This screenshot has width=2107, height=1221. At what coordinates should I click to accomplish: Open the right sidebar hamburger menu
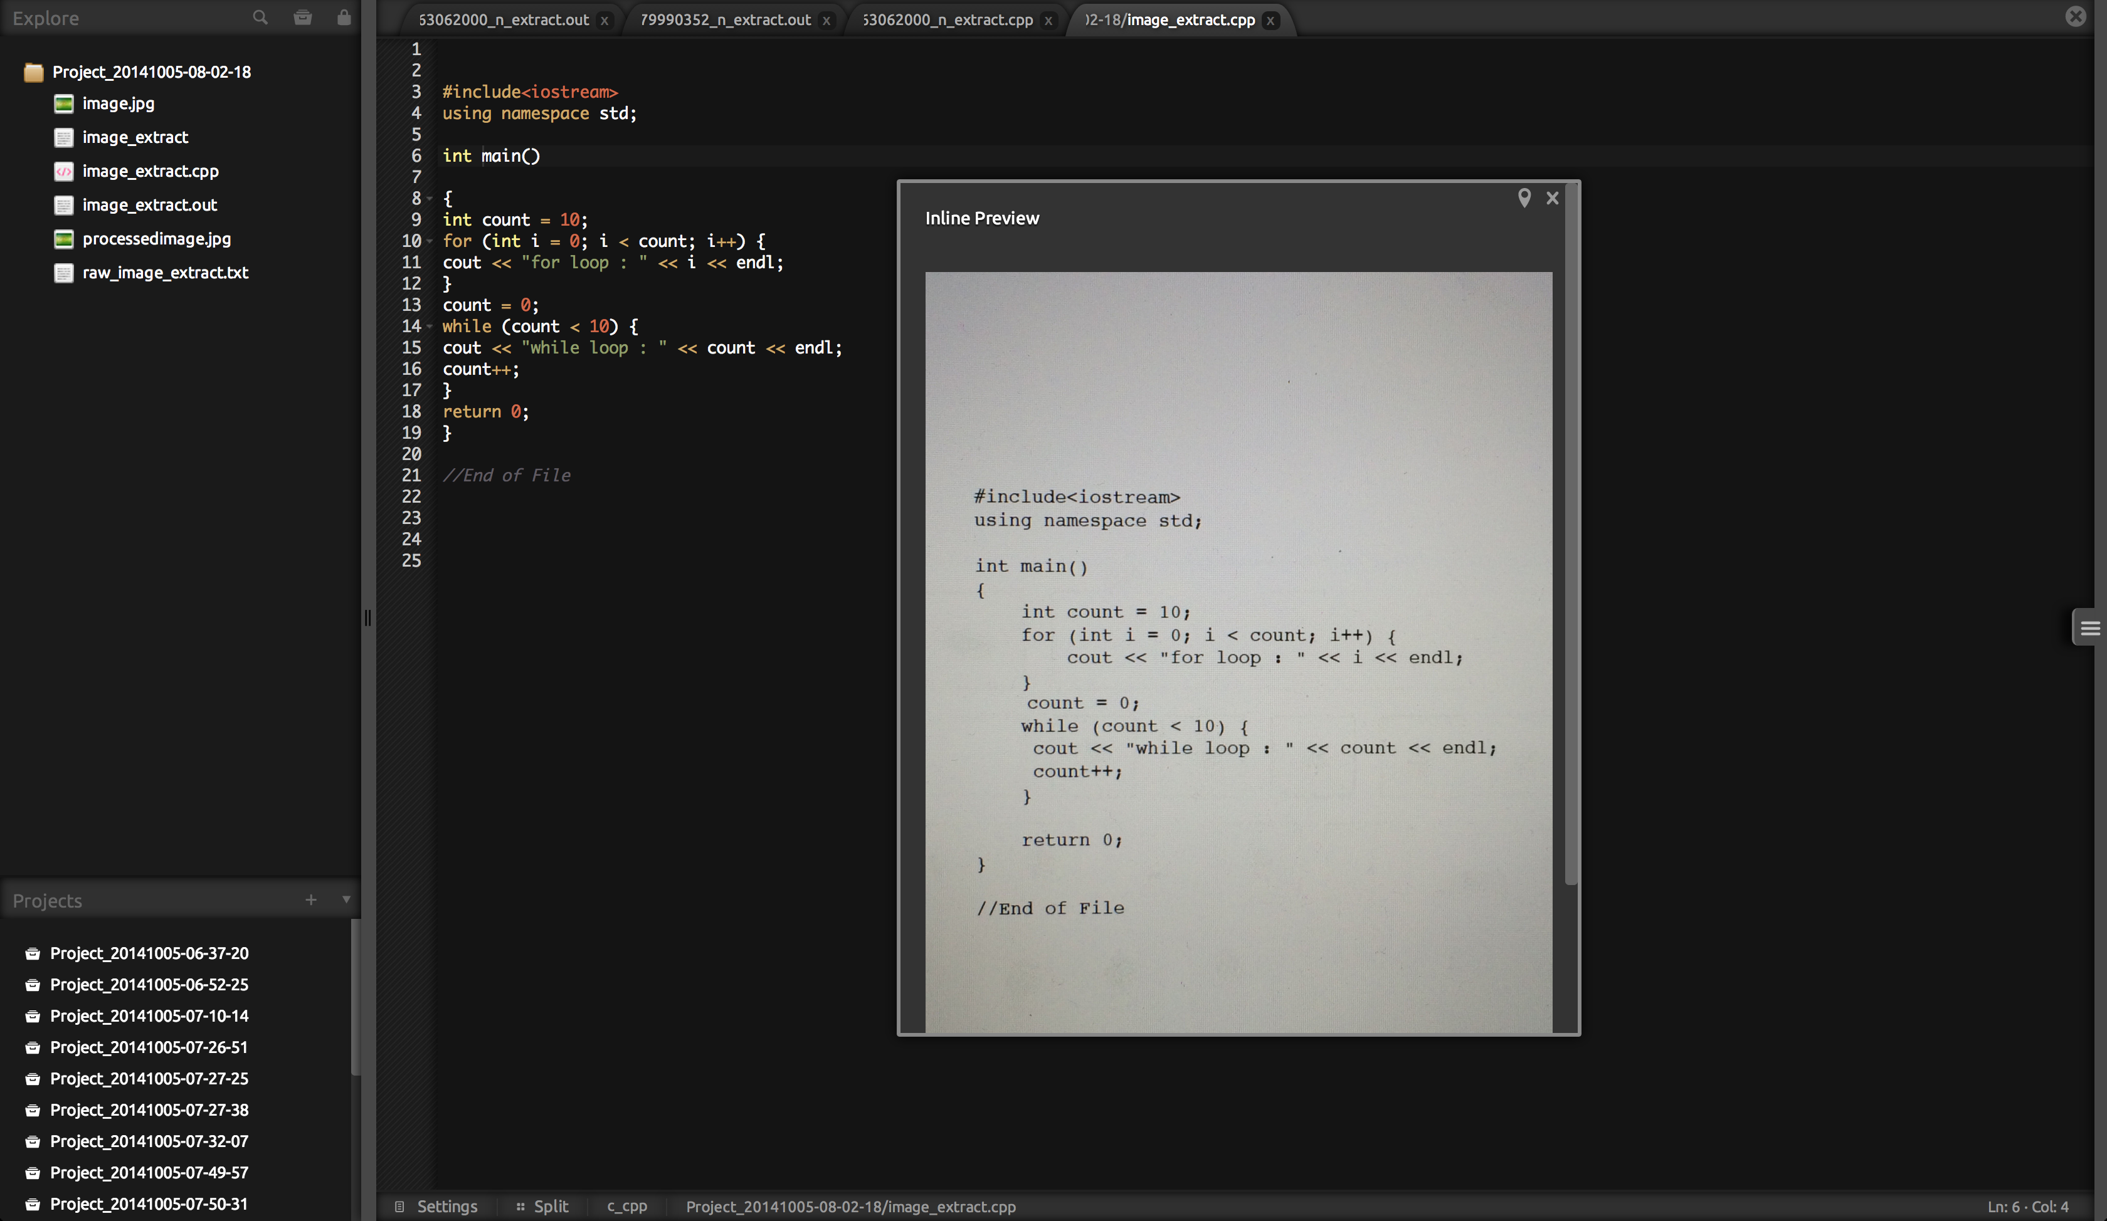coord(2089,629)
